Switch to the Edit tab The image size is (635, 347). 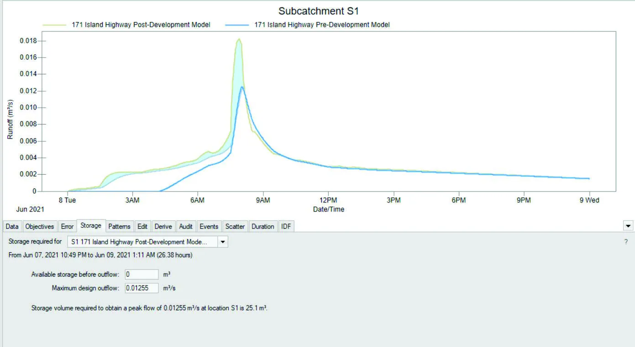[x=142, y=226]
